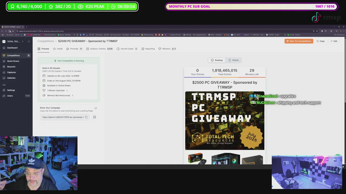Open the browser three-dot menu
The image size is (346, 194).
[x=344, y=31]
